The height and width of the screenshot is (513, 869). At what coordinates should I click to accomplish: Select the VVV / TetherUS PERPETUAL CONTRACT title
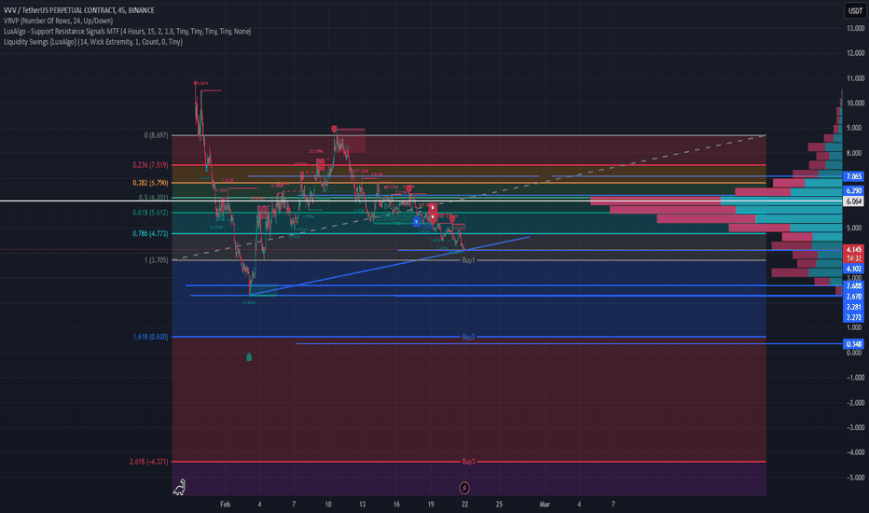[x=79, y=10]
